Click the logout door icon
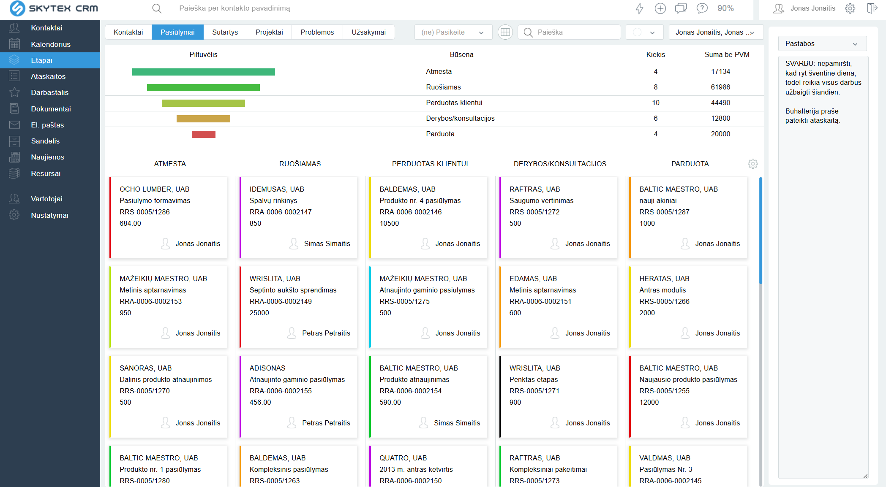The height and width of the screenshot is (487, 886). pyautogui.click(x=872, y=8)
